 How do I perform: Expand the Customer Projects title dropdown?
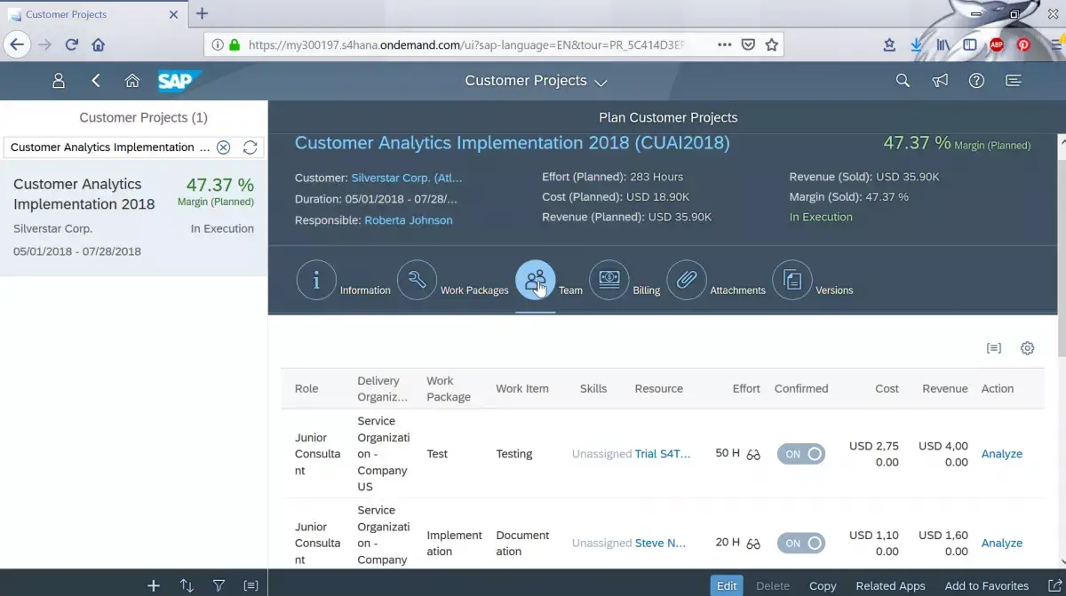pos(601,82)
